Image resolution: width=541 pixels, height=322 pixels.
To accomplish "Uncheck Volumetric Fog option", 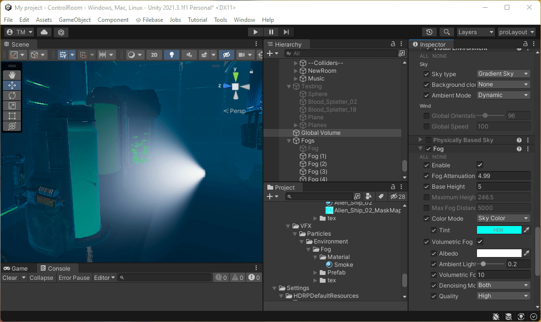I will pos(479,241).
